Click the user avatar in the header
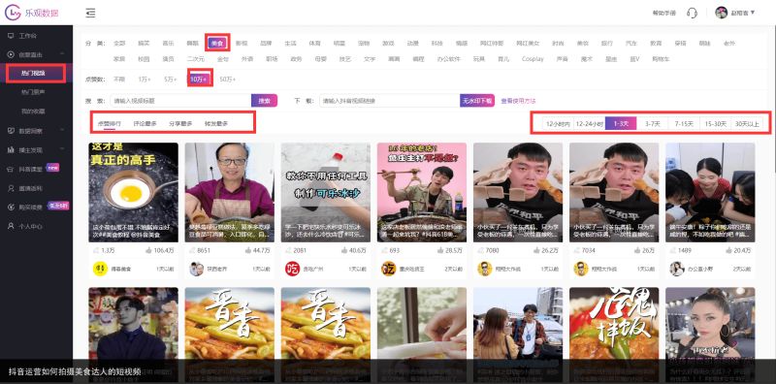776x384 pixels. click(x=721, y=13)
